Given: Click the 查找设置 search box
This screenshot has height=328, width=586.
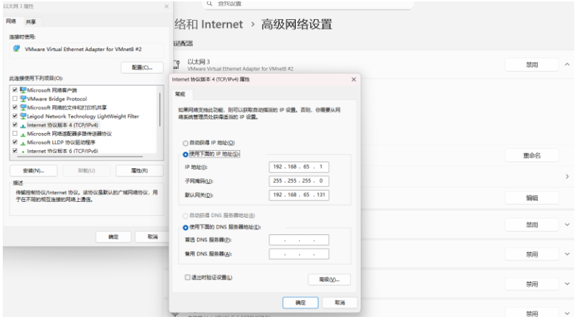Looking at the screenshot, I should (x=308, y=4).
